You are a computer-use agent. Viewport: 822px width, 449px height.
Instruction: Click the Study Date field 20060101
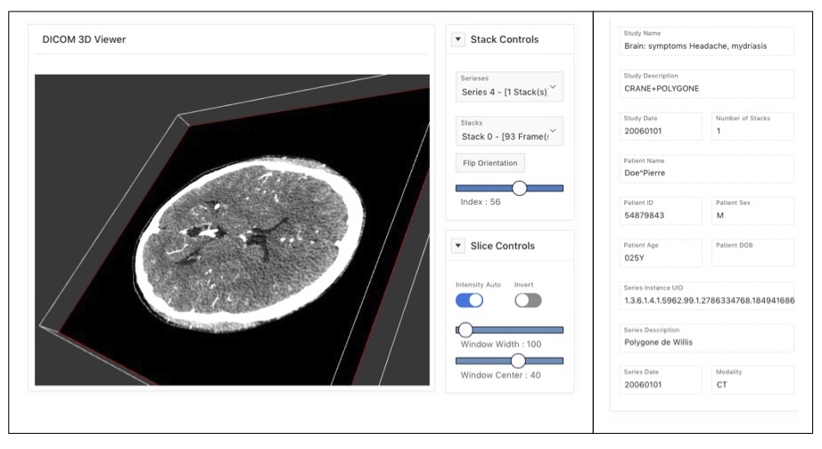[x=660, y=127]
